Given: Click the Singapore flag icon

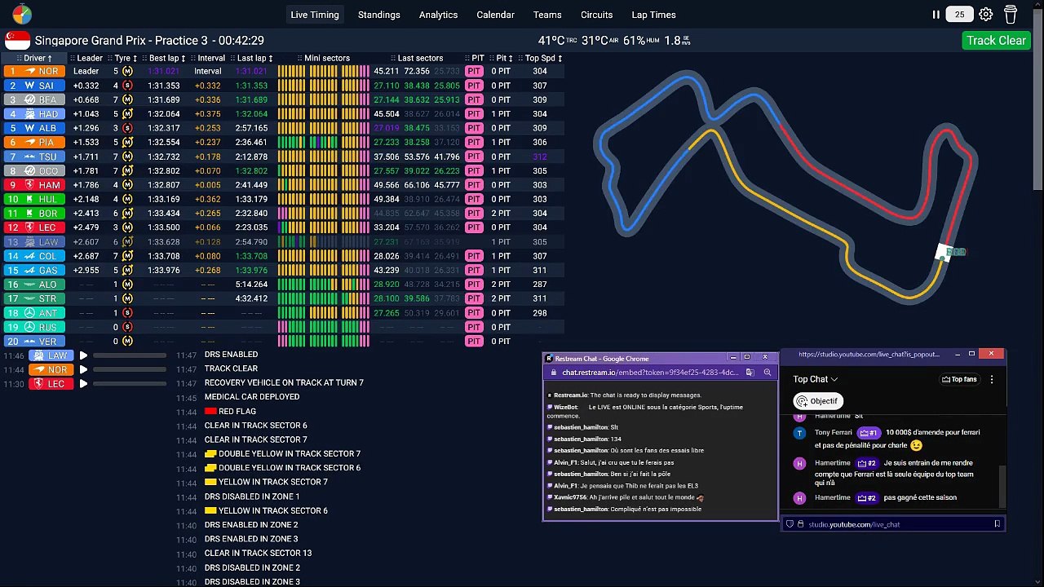Looking at the screenshot, I should tap(17, 40).
